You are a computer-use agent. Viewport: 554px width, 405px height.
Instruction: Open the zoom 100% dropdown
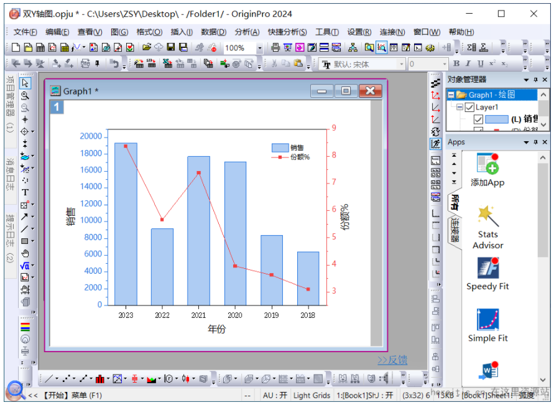pyautogui.click(x=260, y=48)
